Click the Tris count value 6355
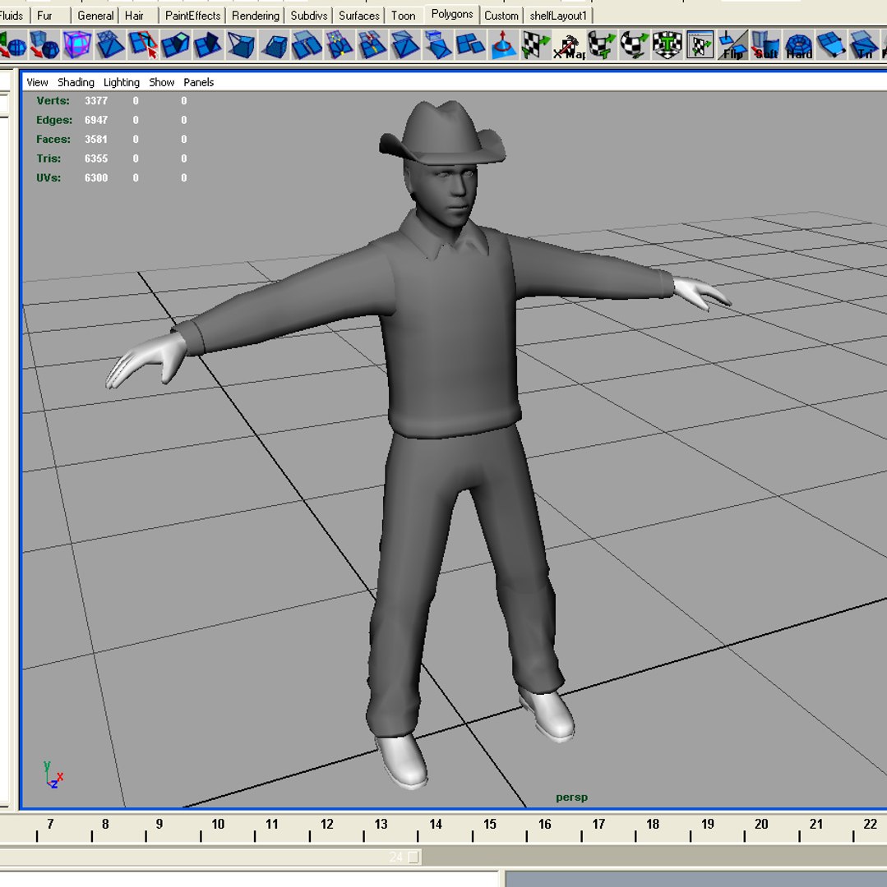Viewport: 887px width, 887px height. (96, 159)
